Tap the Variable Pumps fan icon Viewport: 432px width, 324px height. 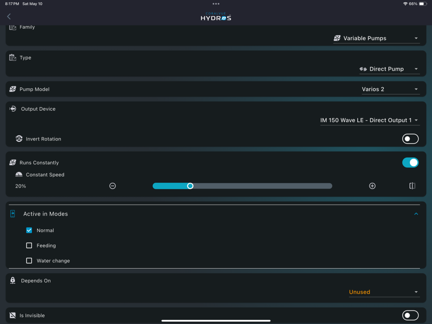(337, 38)
